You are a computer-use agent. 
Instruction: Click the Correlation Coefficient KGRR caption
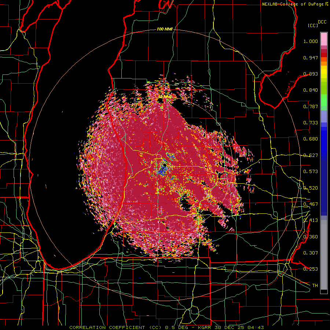coord(166,327)
